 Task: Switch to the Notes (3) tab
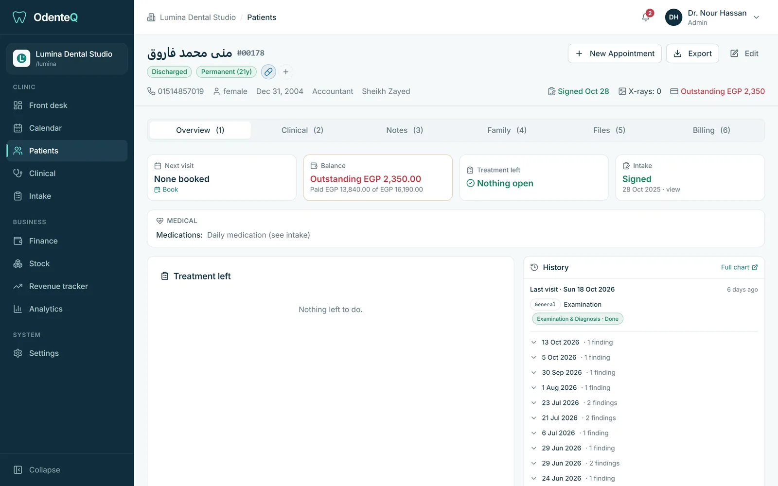(x=405, y=130)
